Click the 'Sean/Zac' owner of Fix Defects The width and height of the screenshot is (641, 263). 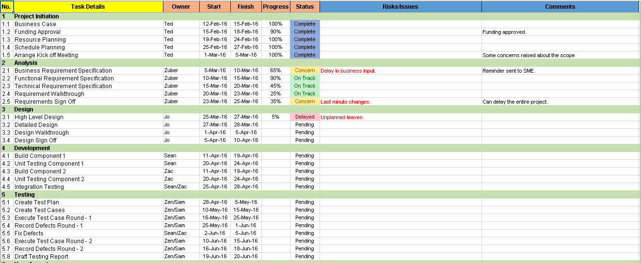pos(175,233)
